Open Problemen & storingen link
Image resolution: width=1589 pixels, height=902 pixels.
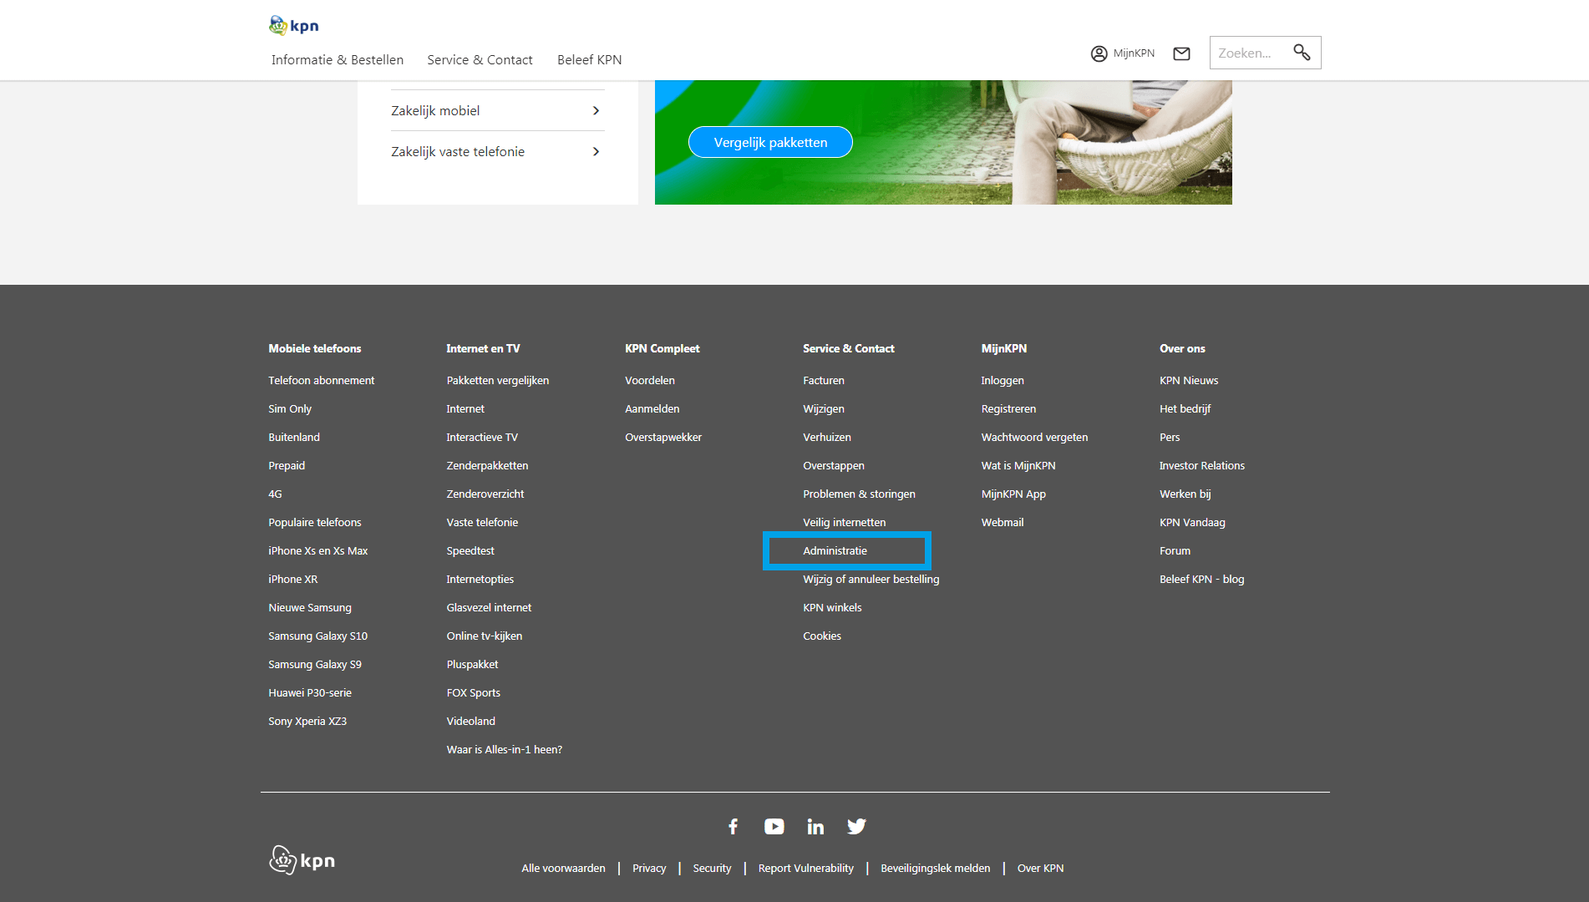(x=859, y=494)
